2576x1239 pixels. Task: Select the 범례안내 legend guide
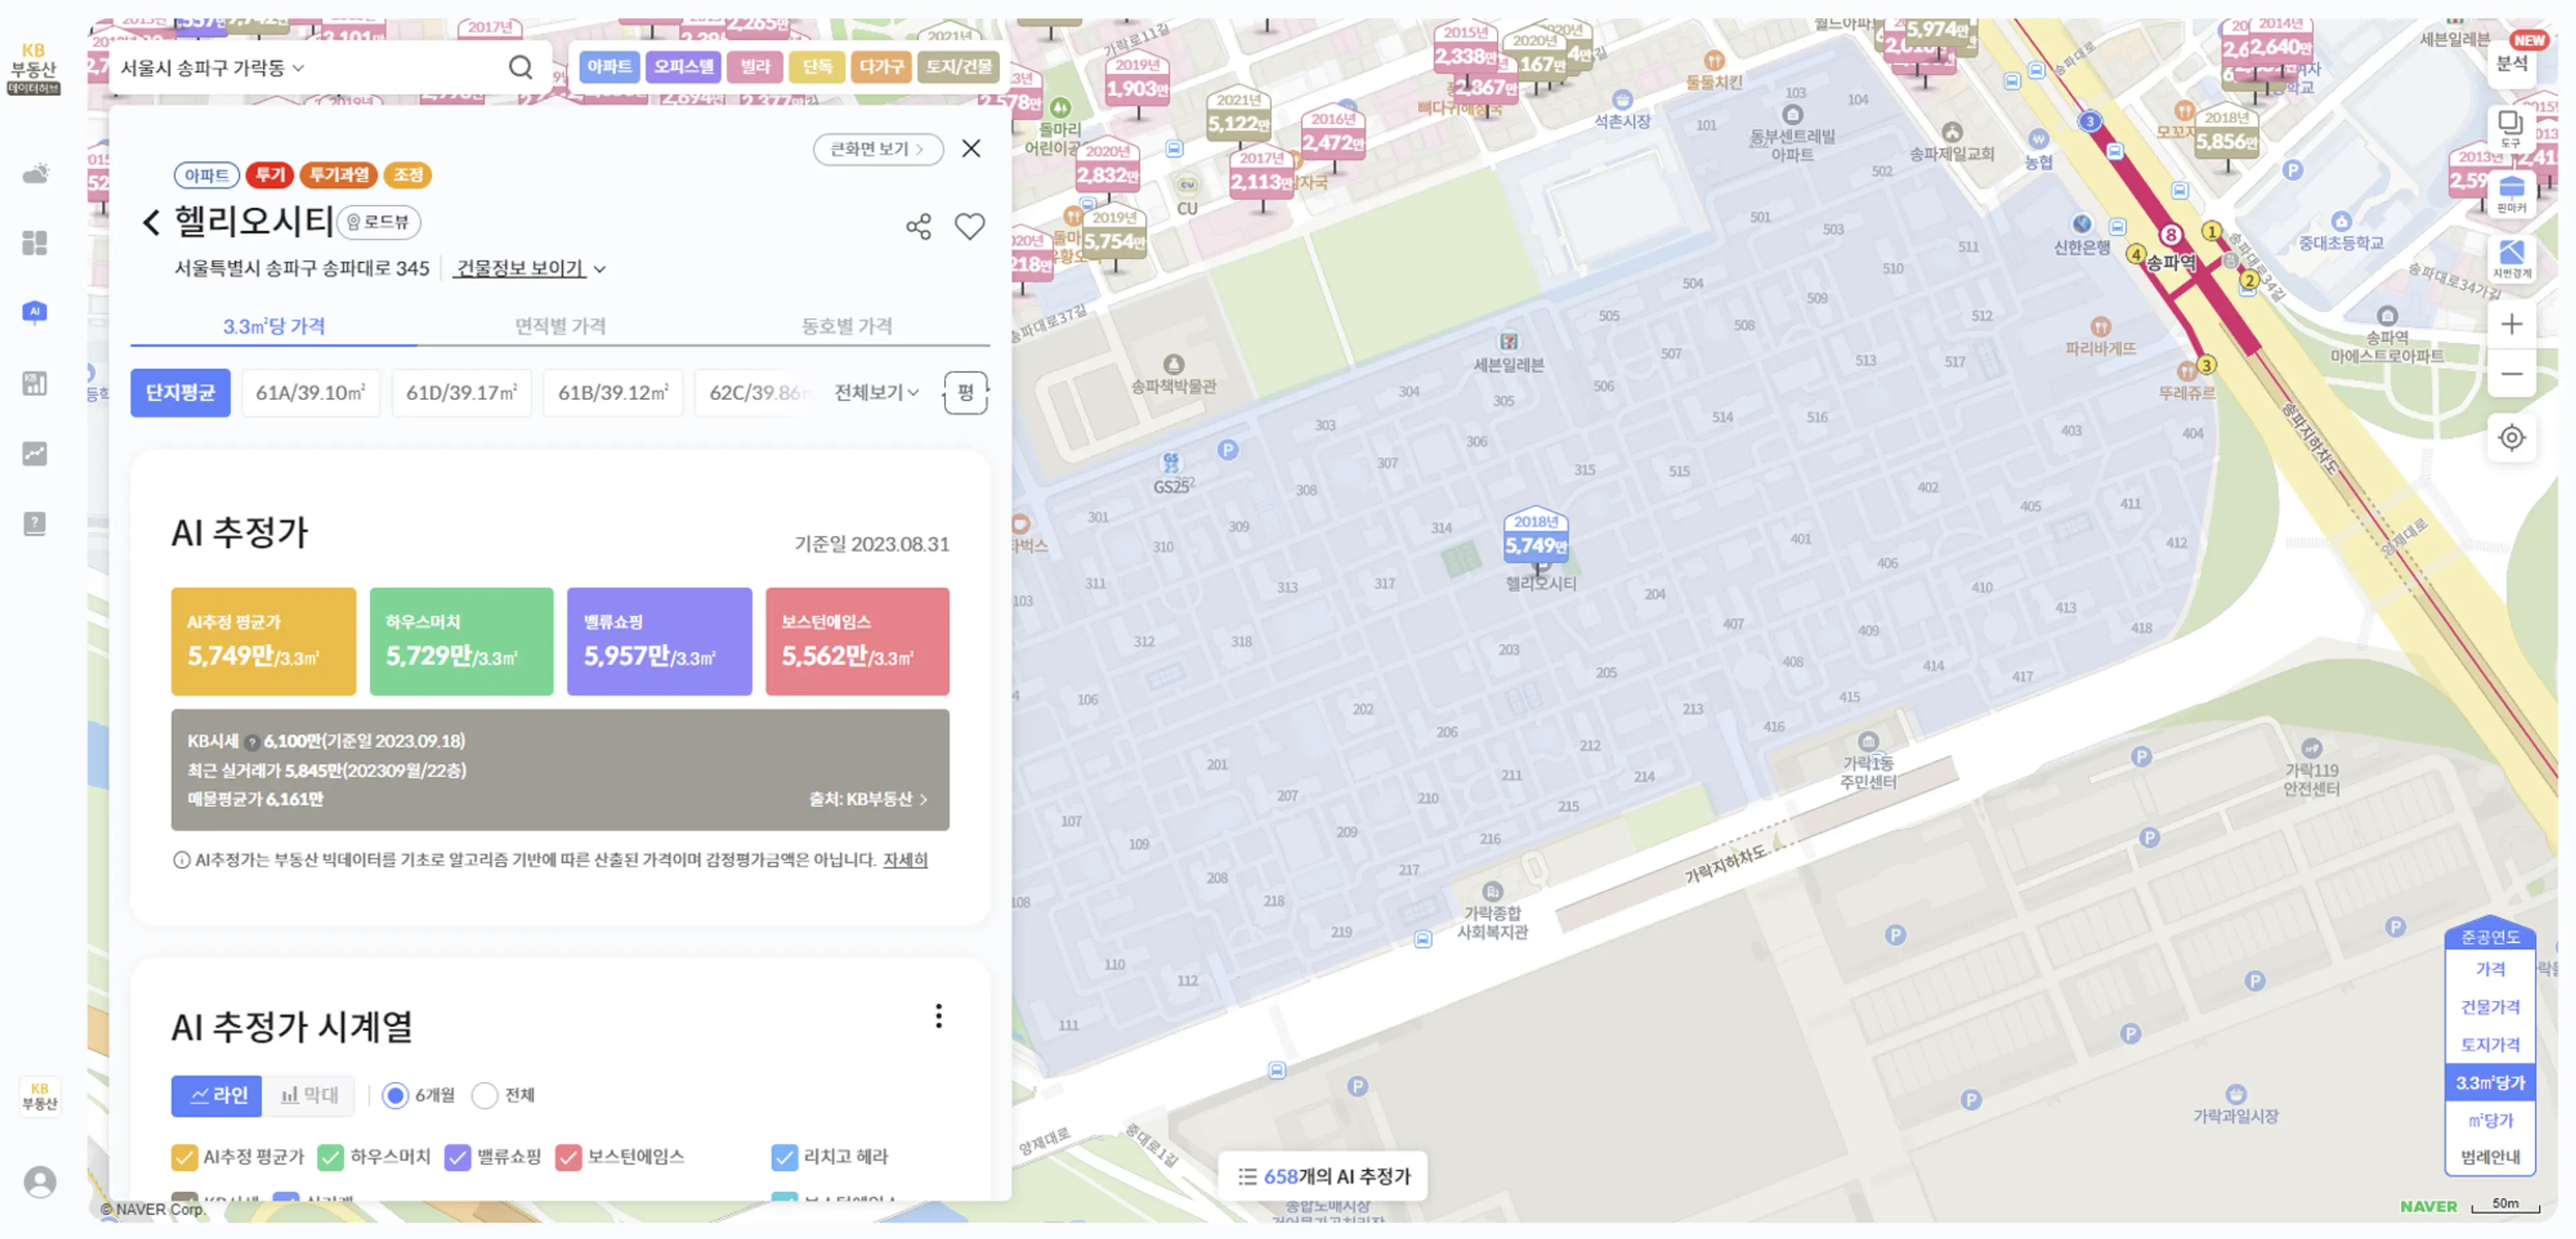pos(2490,1157)
